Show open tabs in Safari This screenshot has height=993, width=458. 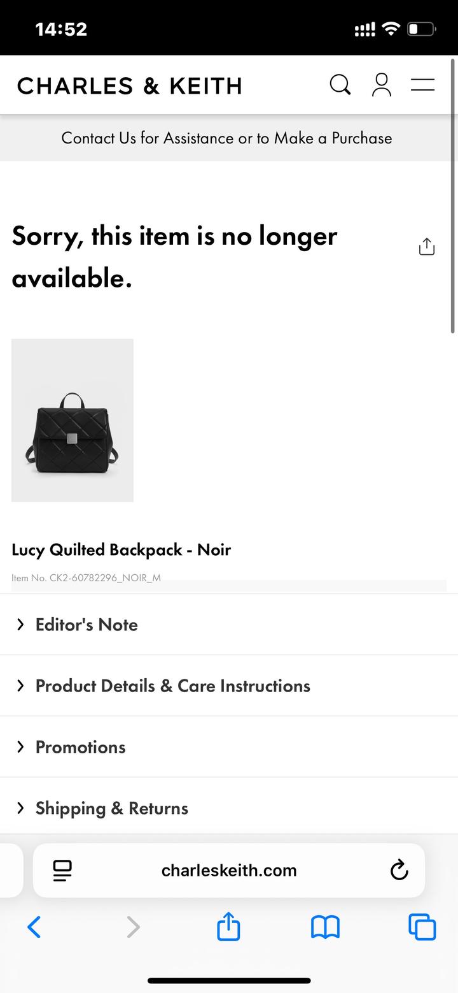point(422,927)
